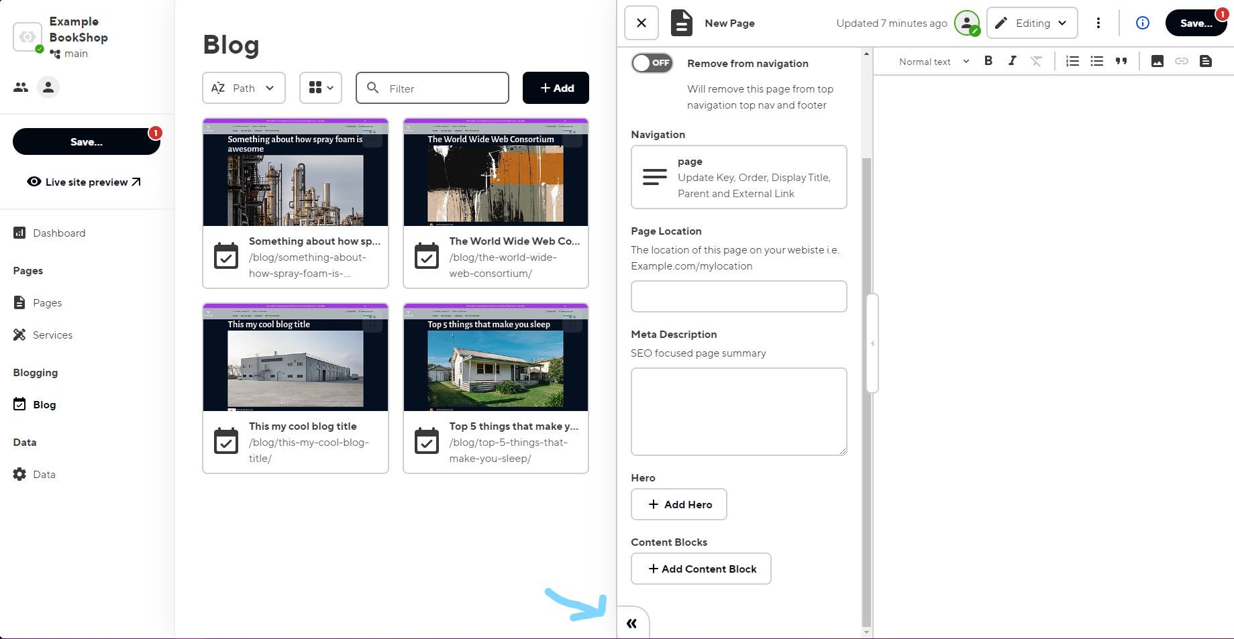Open the three-dot more options menu
This screenshot has width=1234, height=639.
(1098, 23)
